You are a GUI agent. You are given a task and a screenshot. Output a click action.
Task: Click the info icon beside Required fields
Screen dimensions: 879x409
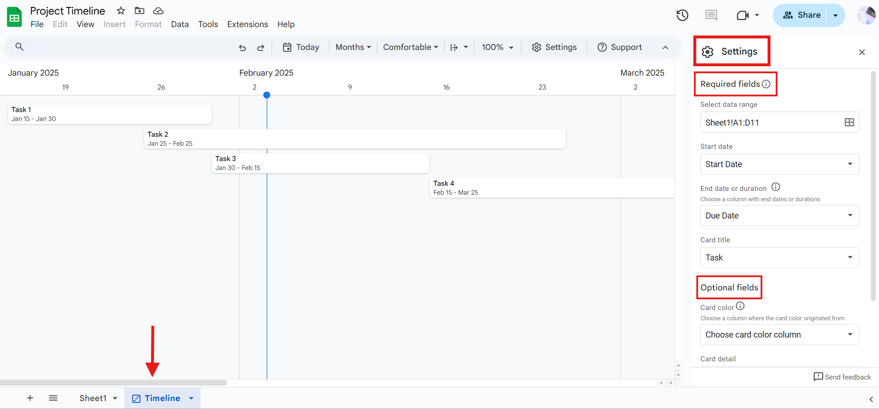pyautogui.click(x=766, y=84)
